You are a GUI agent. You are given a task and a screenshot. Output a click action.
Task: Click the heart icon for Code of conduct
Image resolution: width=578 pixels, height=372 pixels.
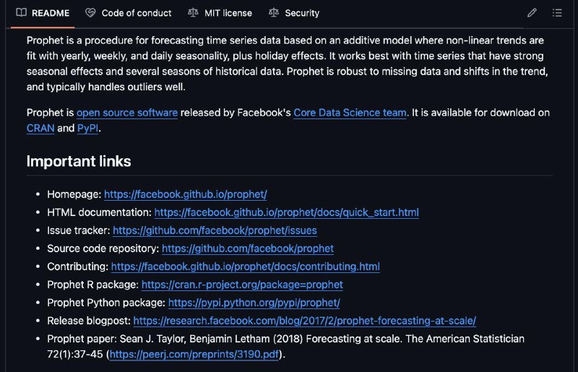pyautogui.click(x=90, y=13)
